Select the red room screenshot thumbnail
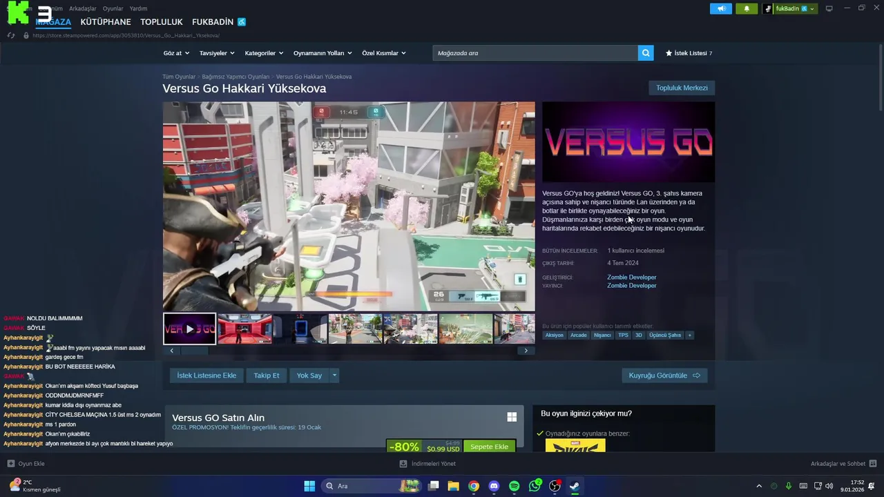 coord(244,329)
